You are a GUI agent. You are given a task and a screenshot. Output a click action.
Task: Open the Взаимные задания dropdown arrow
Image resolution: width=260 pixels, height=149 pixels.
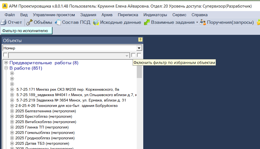[x=197, y=22]
